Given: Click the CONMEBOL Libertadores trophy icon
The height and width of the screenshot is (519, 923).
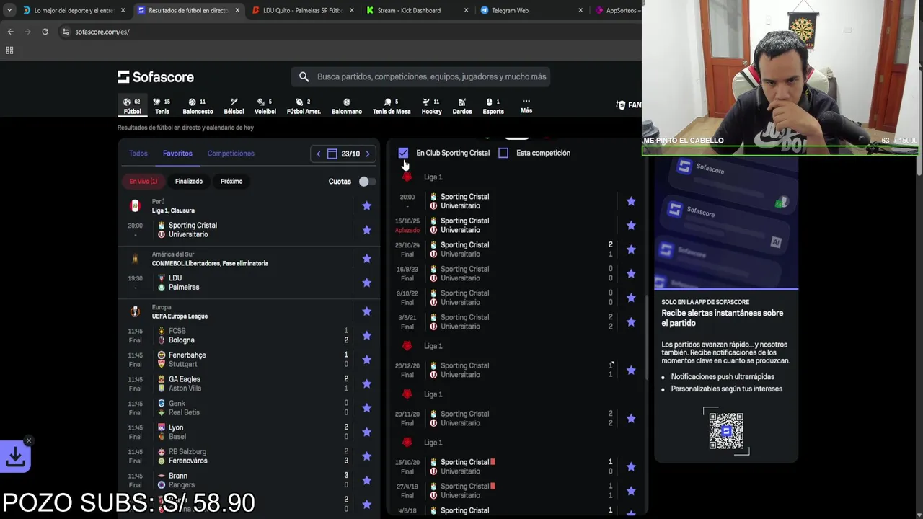Looking at the screenshot, I should point(135,259).
